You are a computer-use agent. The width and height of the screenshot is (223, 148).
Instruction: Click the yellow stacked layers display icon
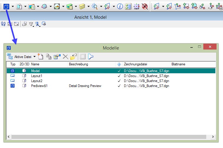click(82, 6)
